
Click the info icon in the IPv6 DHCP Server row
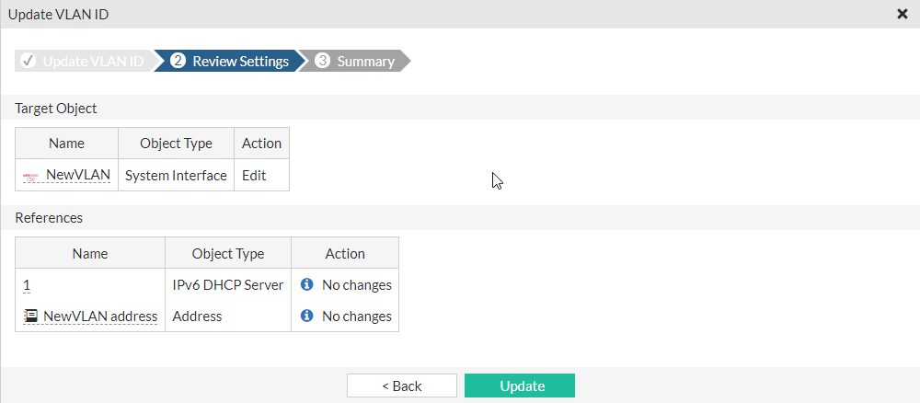[x=307, y=285]
